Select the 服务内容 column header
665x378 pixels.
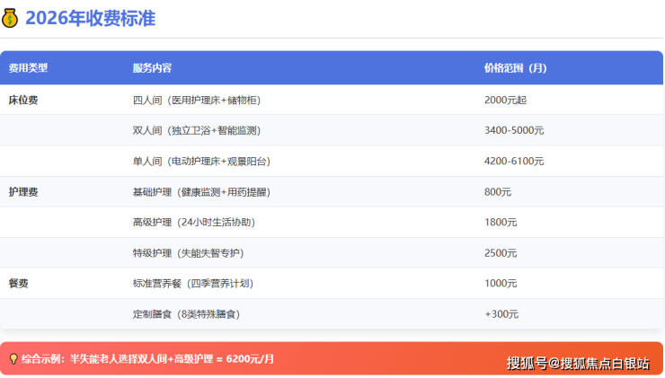pos(152,68)
